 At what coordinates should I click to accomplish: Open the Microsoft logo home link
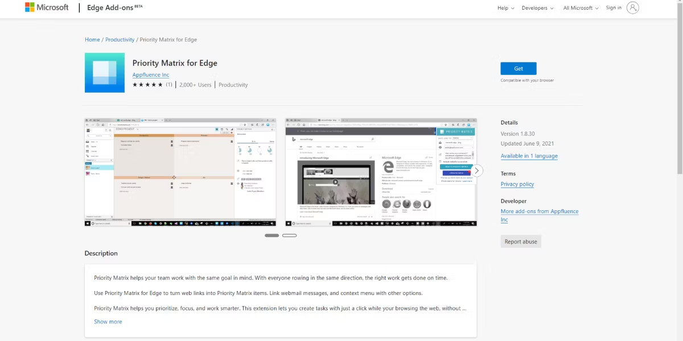47,7
